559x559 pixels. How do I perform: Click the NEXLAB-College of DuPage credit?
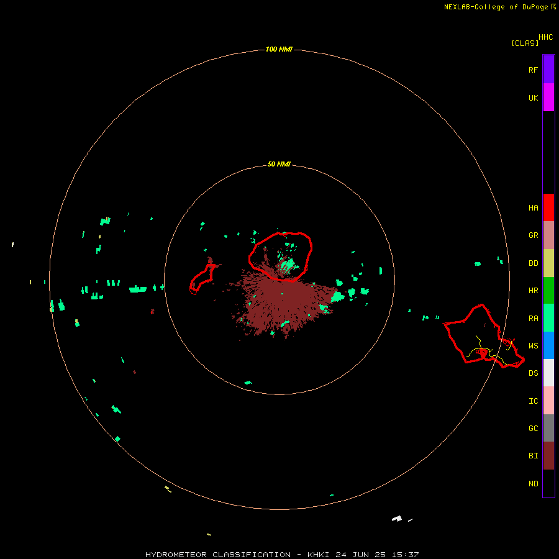pyautogui.click(x=499, y=7)
